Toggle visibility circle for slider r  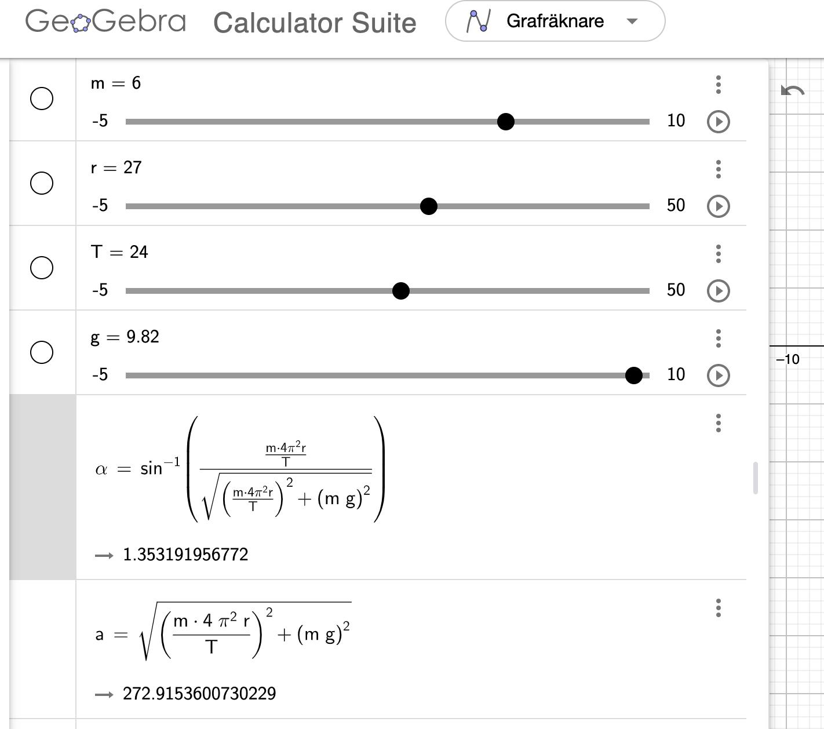pos(42,183)
